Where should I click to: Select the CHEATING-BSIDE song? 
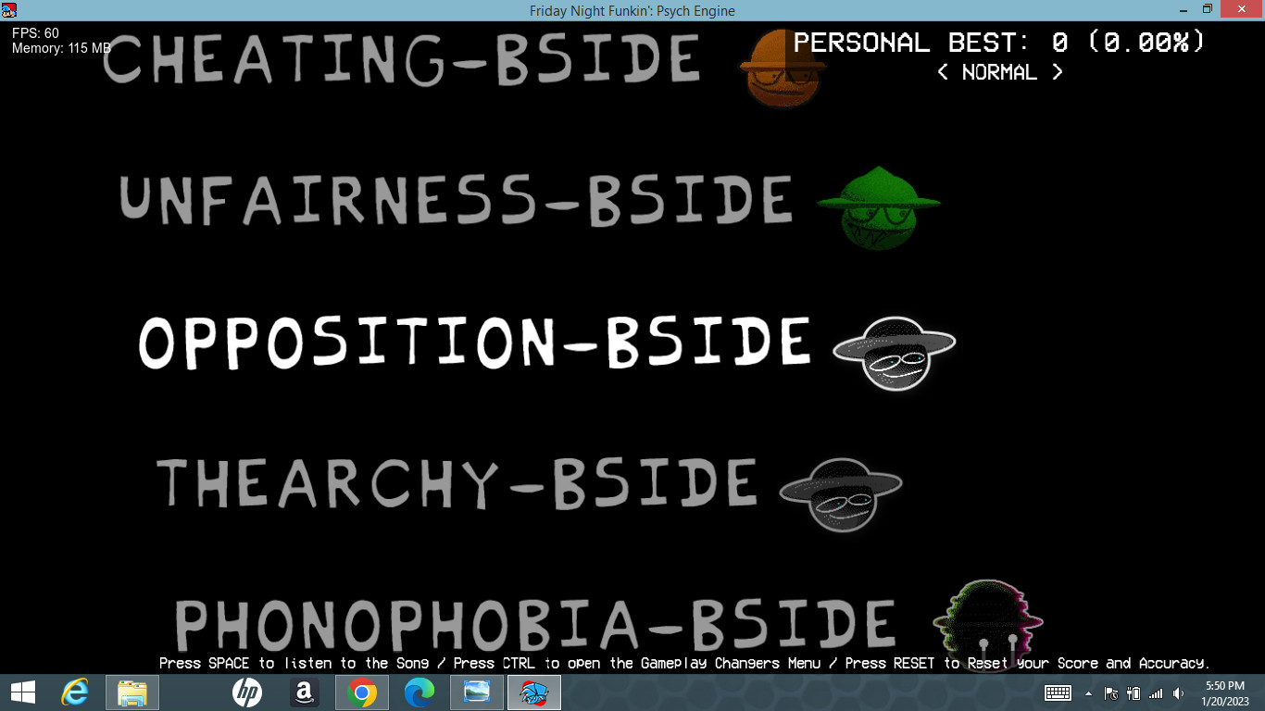[401, 58]
